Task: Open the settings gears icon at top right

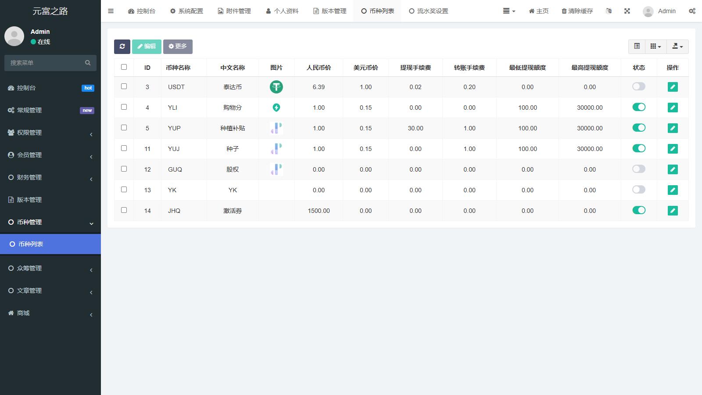Action: tap(692, 11)
